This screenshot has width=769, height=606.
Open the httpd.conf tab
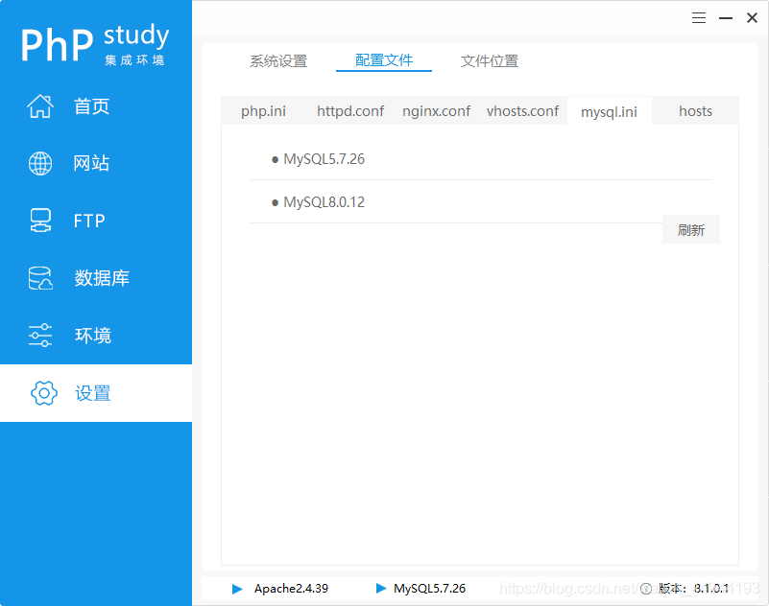coord(350,110)
